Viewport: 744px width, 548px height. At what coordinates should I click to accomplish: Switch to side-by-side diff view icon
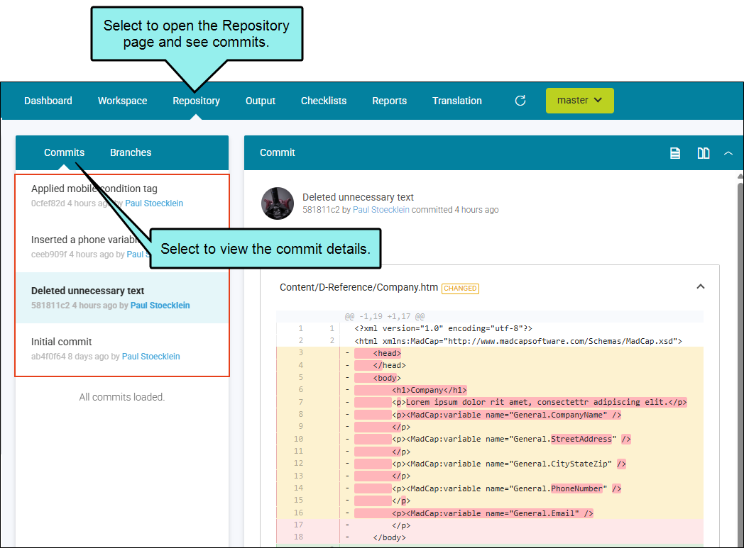tap(704, 153)
